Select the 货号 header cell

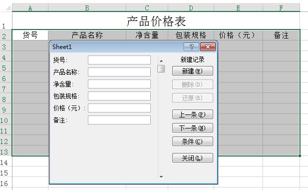click(30, 35)
